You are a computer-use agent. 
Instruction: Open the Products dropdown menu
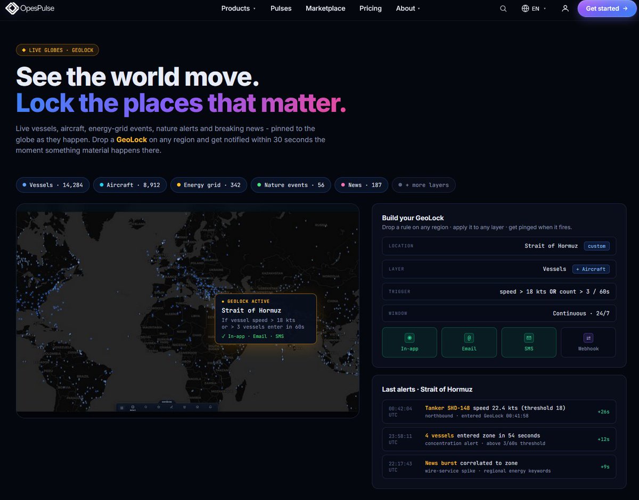tap(239, 9)
